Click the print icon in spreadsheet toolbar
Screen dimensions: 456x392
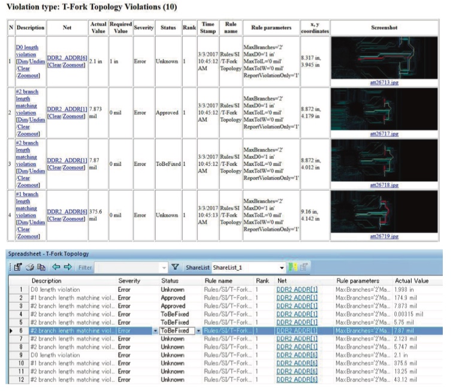(30, 267)
